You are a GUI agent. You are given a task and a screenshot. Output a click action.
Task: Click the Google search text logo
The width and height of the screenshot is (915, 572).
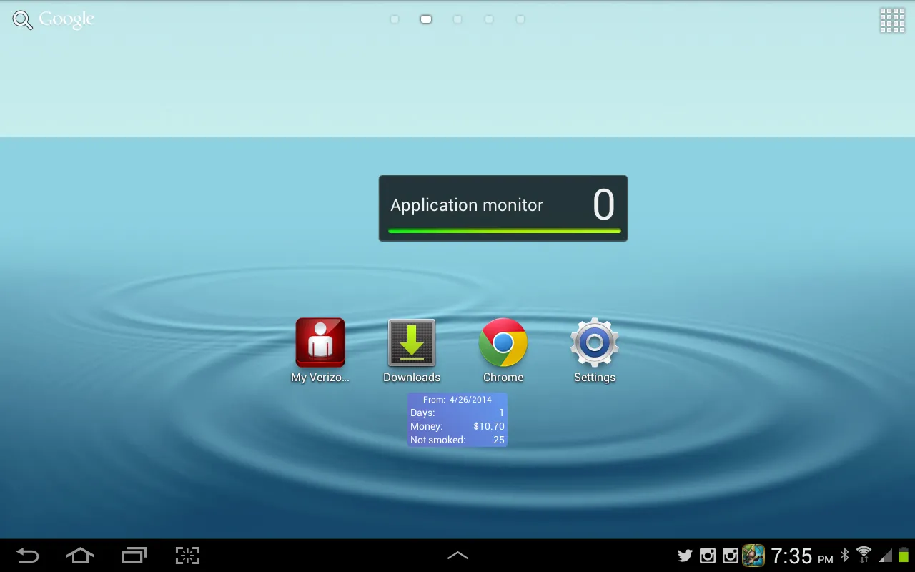point(66,20)
